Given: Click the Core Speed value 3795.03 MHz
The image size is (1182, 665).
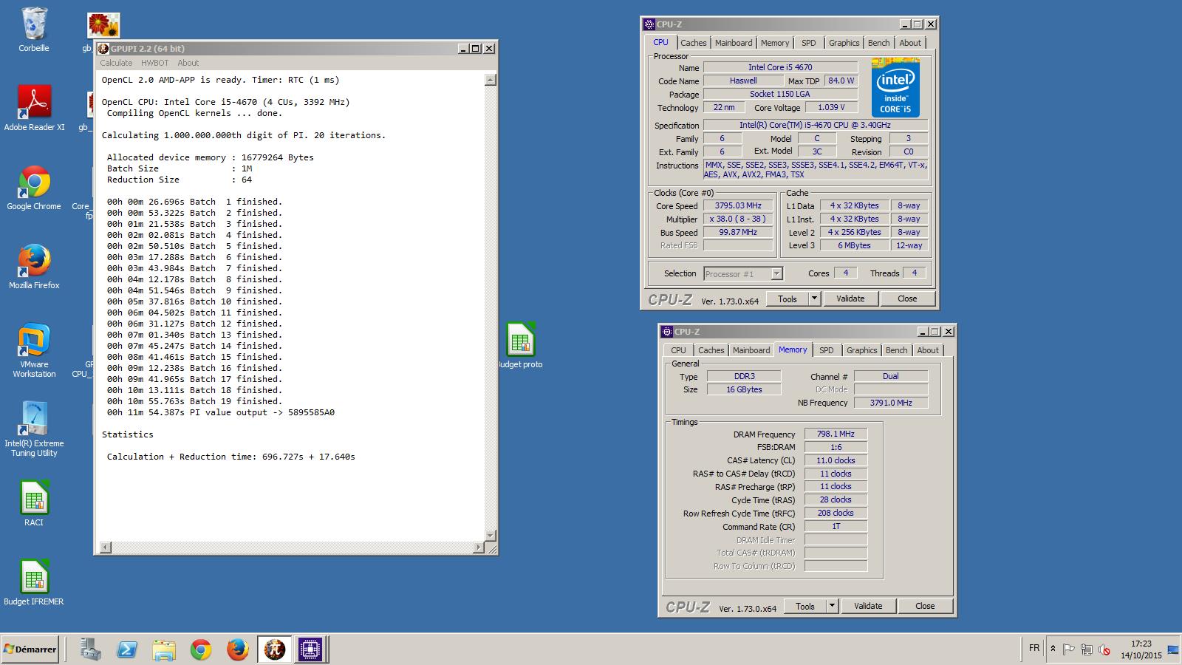Looking at the screenshot, I should 738,206.
